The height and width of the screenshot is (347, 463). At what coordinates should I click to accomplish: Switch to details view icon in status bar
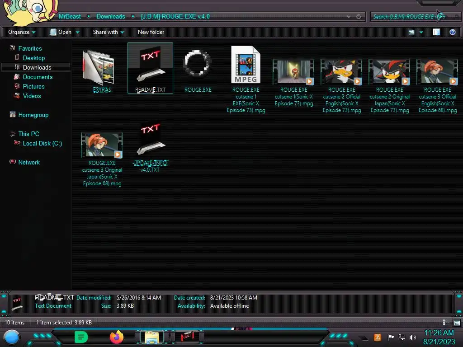pyautogui.click(x=444, y=323)
